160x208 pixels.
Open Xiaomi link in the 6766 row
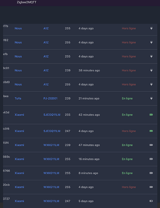click(19, 173)
